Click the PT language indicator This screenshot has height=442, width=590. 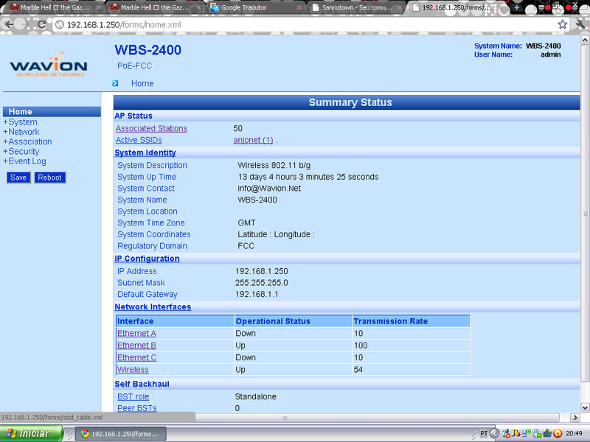[484, 433]
